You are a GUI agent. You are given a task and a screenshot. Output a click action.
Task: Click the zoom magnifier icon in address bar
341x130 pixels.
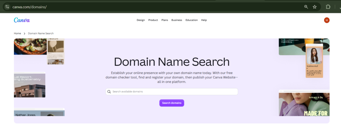(306, 7)
